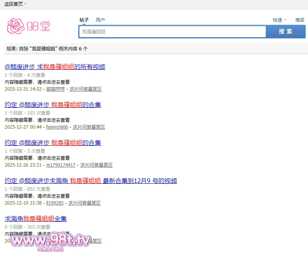This screenshot has height=255, width=308.
Task: Open 求片问答悬赏区 forum link in first result
Action: click(85, 89)
